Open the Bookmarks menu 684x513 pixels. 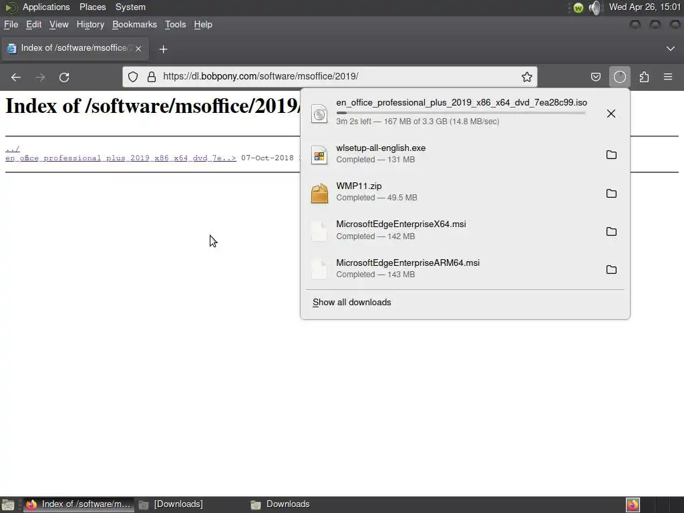134,25
